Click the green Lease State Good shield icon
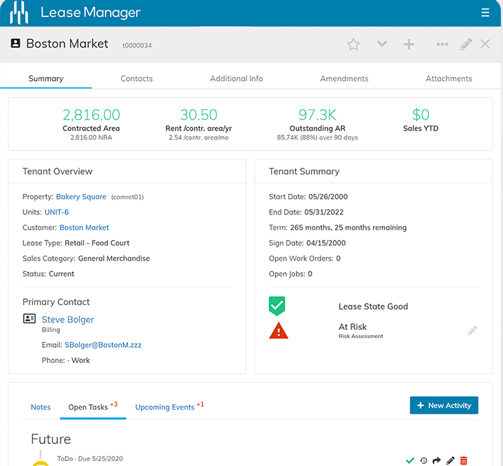This screenshot has height=466, width=503. 277,306
